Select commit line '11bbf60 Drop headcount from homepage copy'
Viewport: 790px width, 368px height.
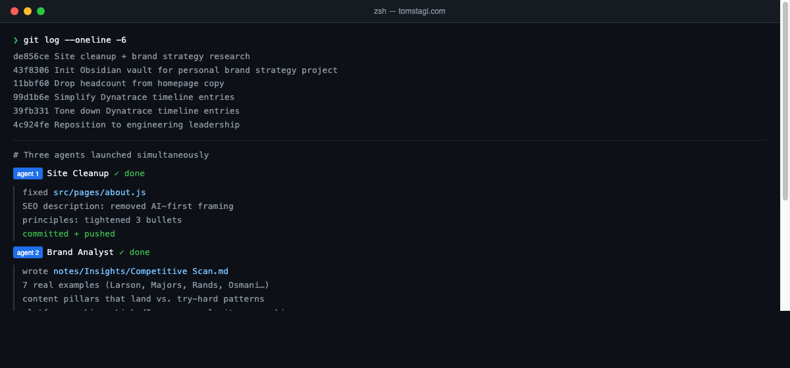[x=118, y=83]
